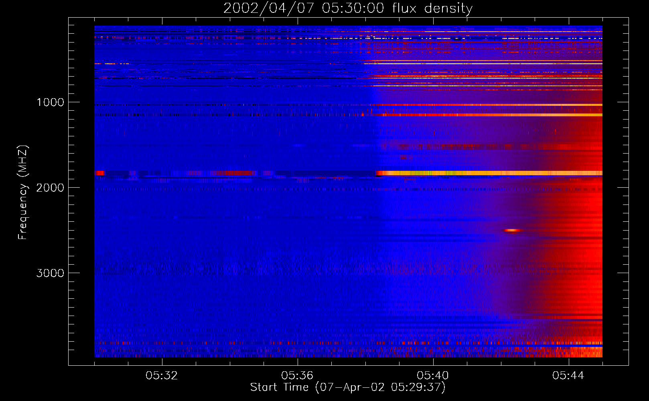
Task: Click the plot title '2002/04/07 05:30:00 flux density'
Action: pyautogui.click(x=348, y=8)
